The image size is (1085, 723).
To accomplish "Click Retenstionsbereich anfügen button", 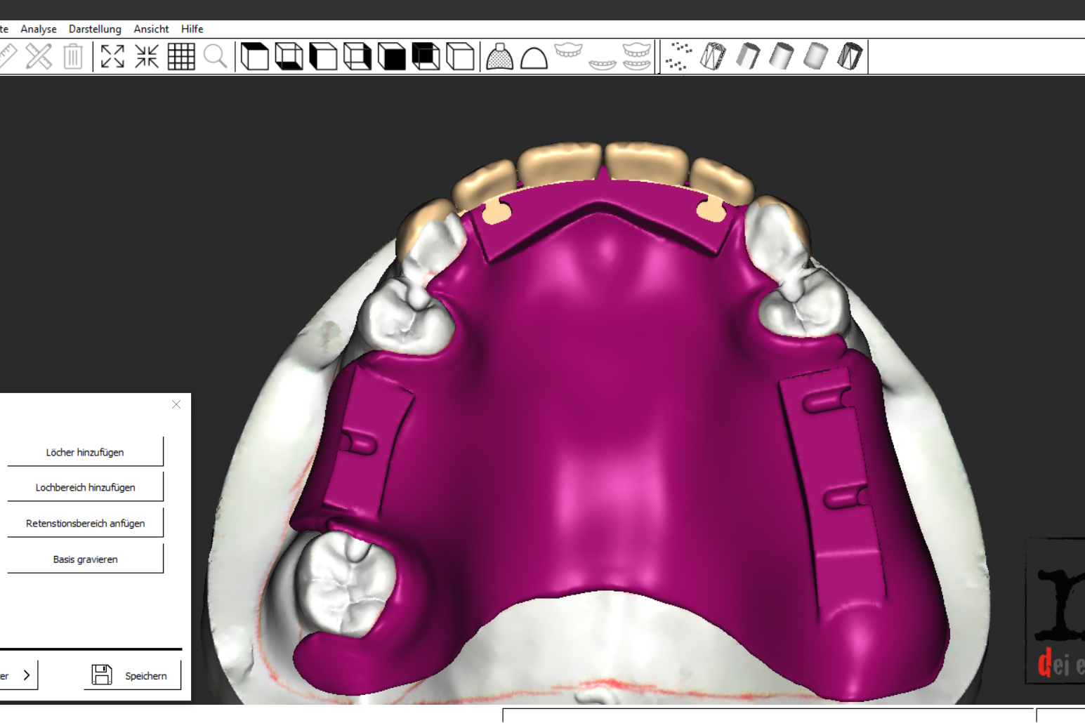I will coord(85,523).
